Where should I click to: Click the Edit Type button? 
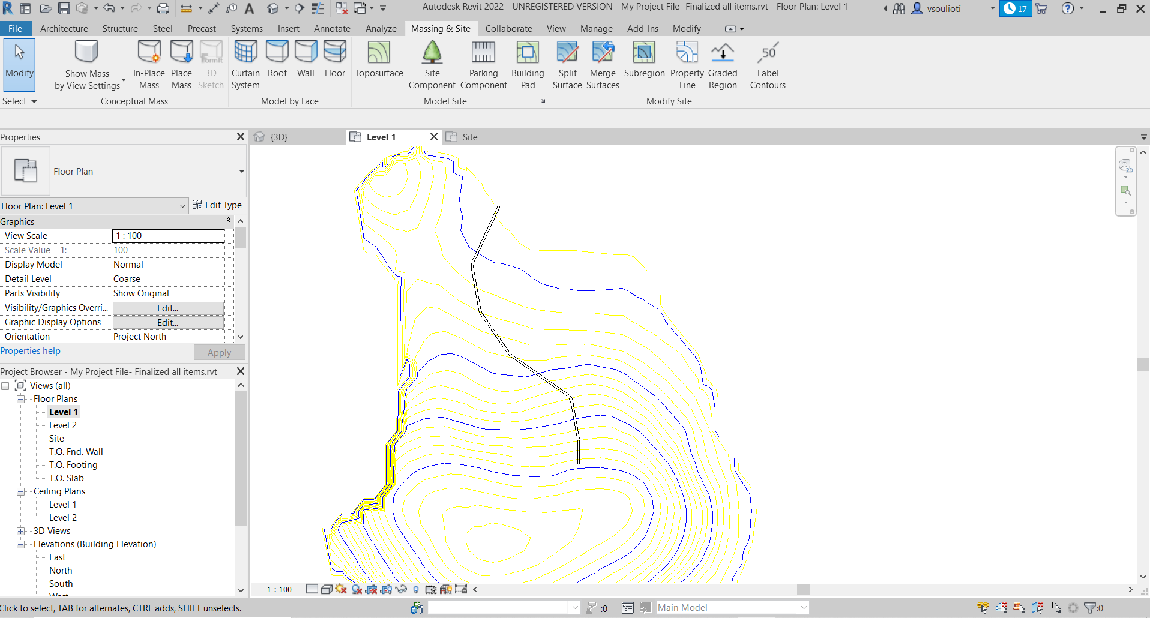(x=217, y=205)
